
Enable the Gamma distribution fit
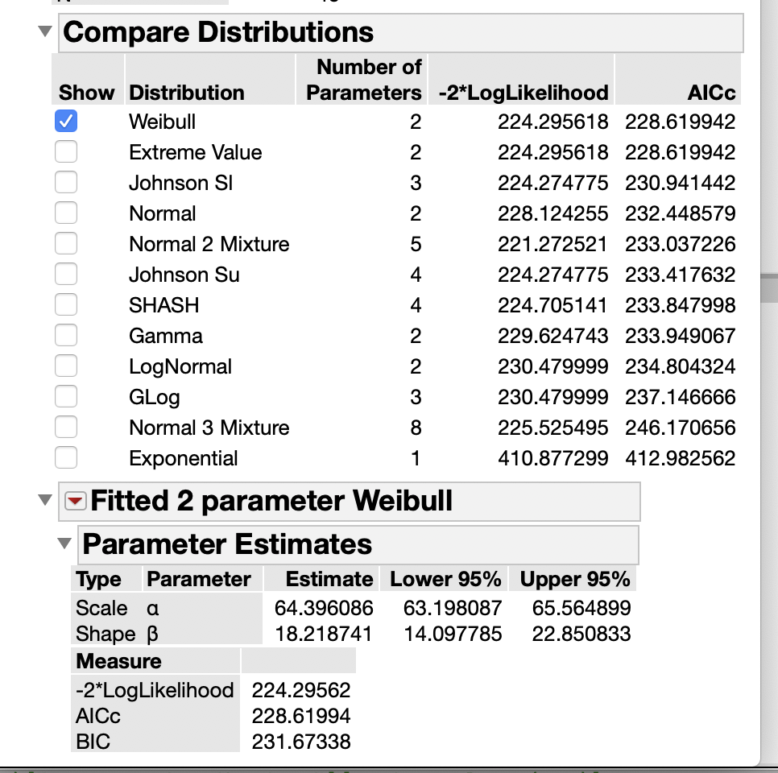(66, 335)
